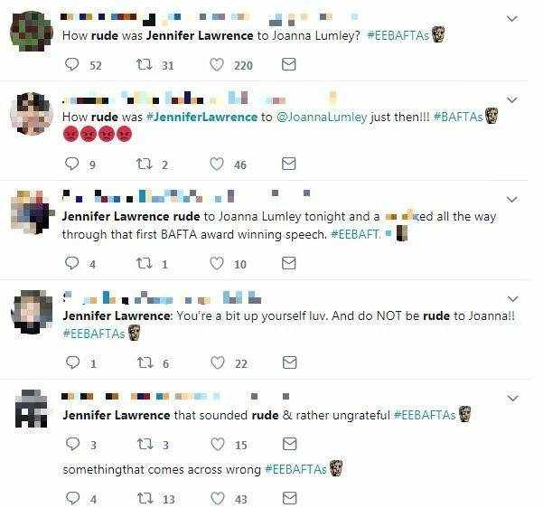Screen dimensions: 543x508
Task: Open #EEBAFTAs hashtag in 'bit up yourself' tweet
Action: pos(94,334)
